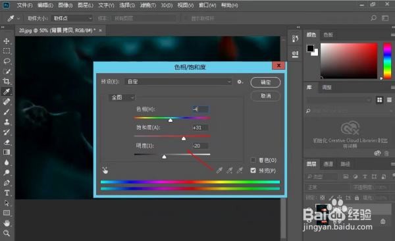Open the History panel icon

pos(295,39)
